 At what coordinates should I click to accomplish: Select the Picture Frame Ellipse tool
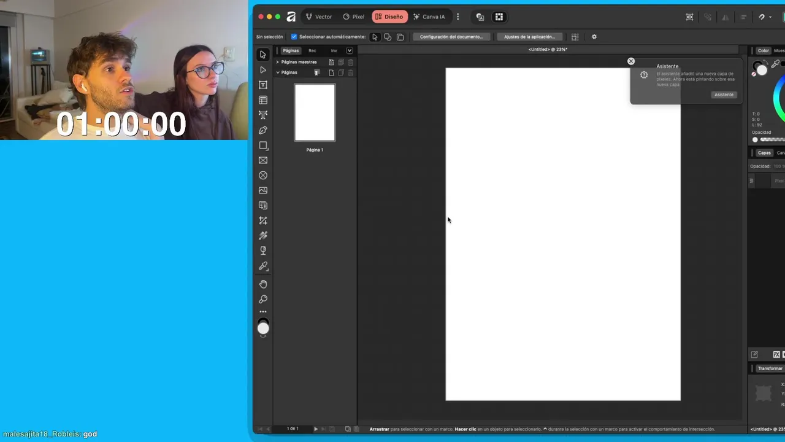[x=263, y=175]
